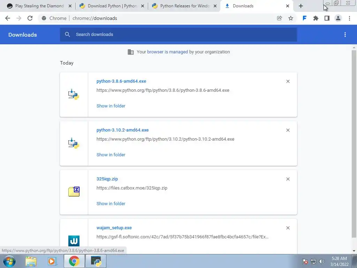Open the Windows Start menu
Image resolution: width=357 pixels, height=268 pixels.
pyautogui.click(x=9, y=261)
